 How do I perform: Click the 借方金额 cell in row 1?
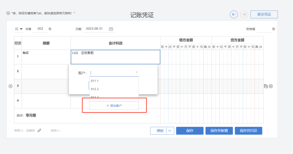coord(186,57)
